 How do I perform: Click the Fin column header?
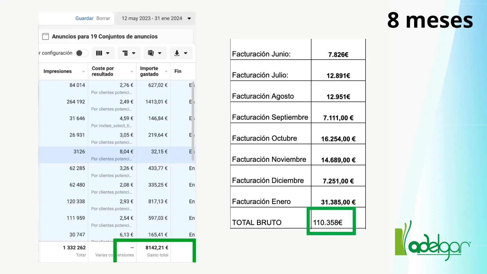click(x=178, y=71)
